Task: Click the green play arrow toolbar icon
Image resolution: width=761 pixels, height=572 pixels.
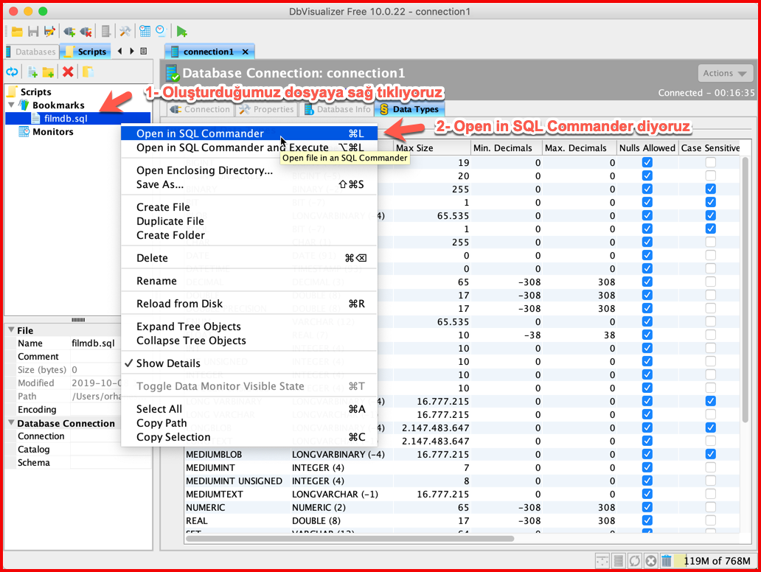Action: point(182,32)
